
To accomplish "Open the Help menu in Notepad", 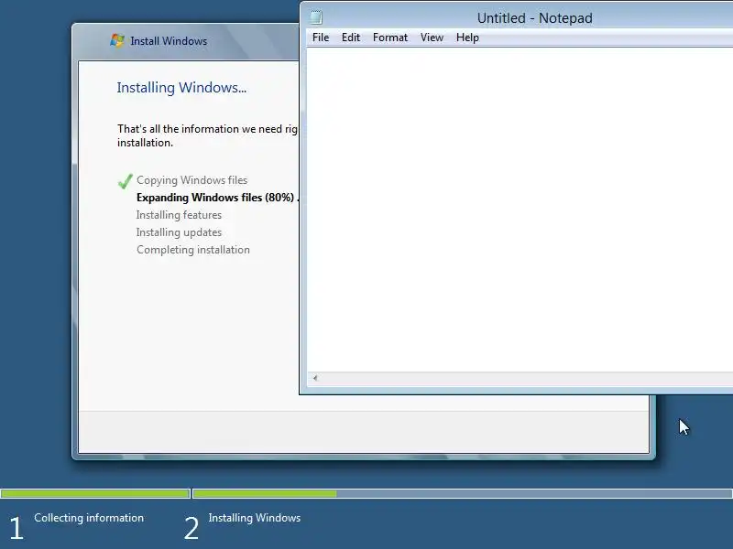I will click(x=467, y=38).
